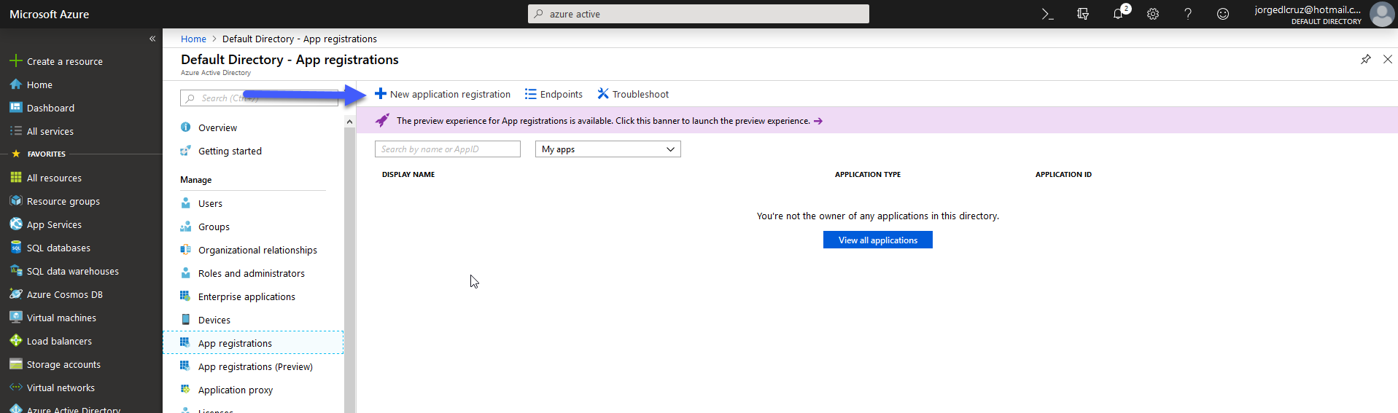Click the rocket icon in the preview banner
Image resolution: width=1398 pixels, height=413 pixels.
click(x=382, y=121)
